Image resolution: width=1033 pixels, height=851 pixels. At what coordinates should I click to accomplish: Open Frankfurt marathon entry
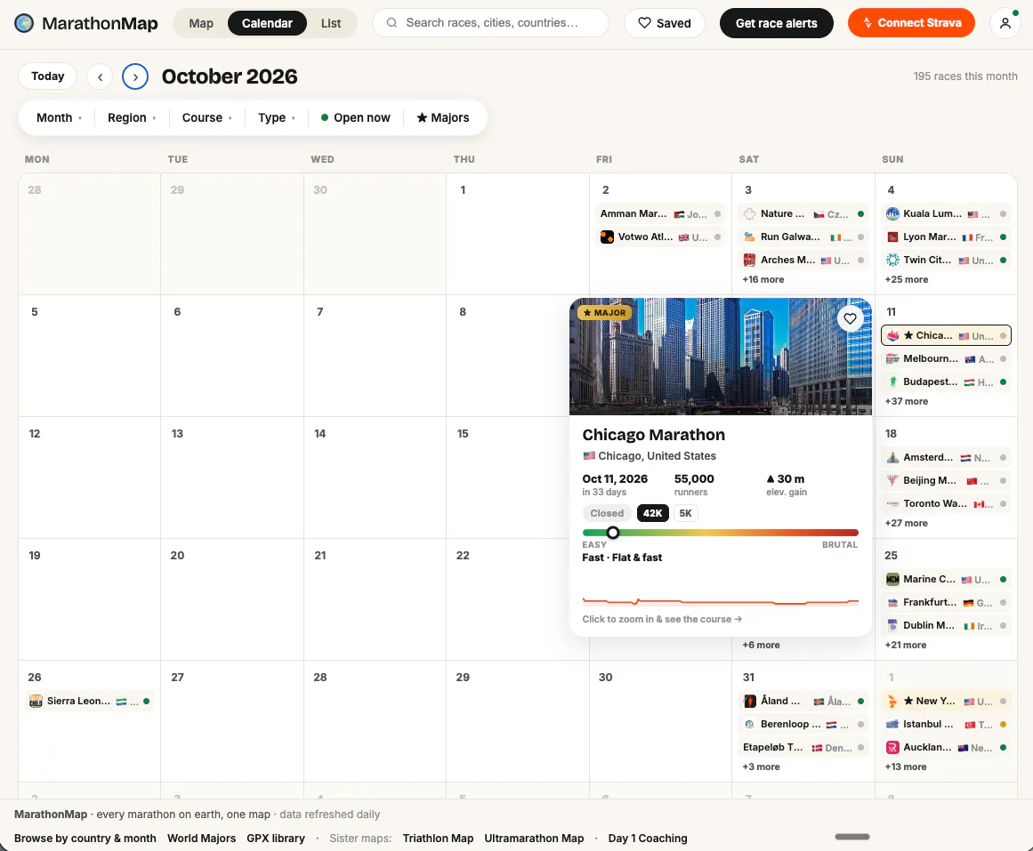point(946,602)
